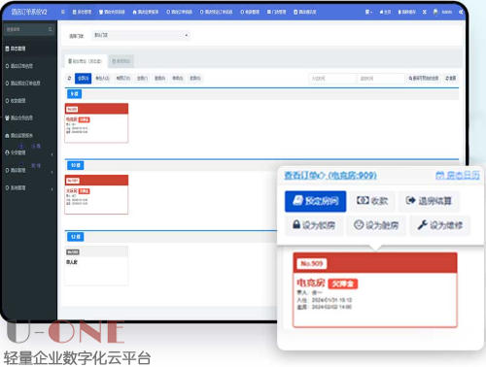The height and width of the screenshot is (367, 486).
Task: Click the 设为维修 wrench button
Action: coord(439,225)
